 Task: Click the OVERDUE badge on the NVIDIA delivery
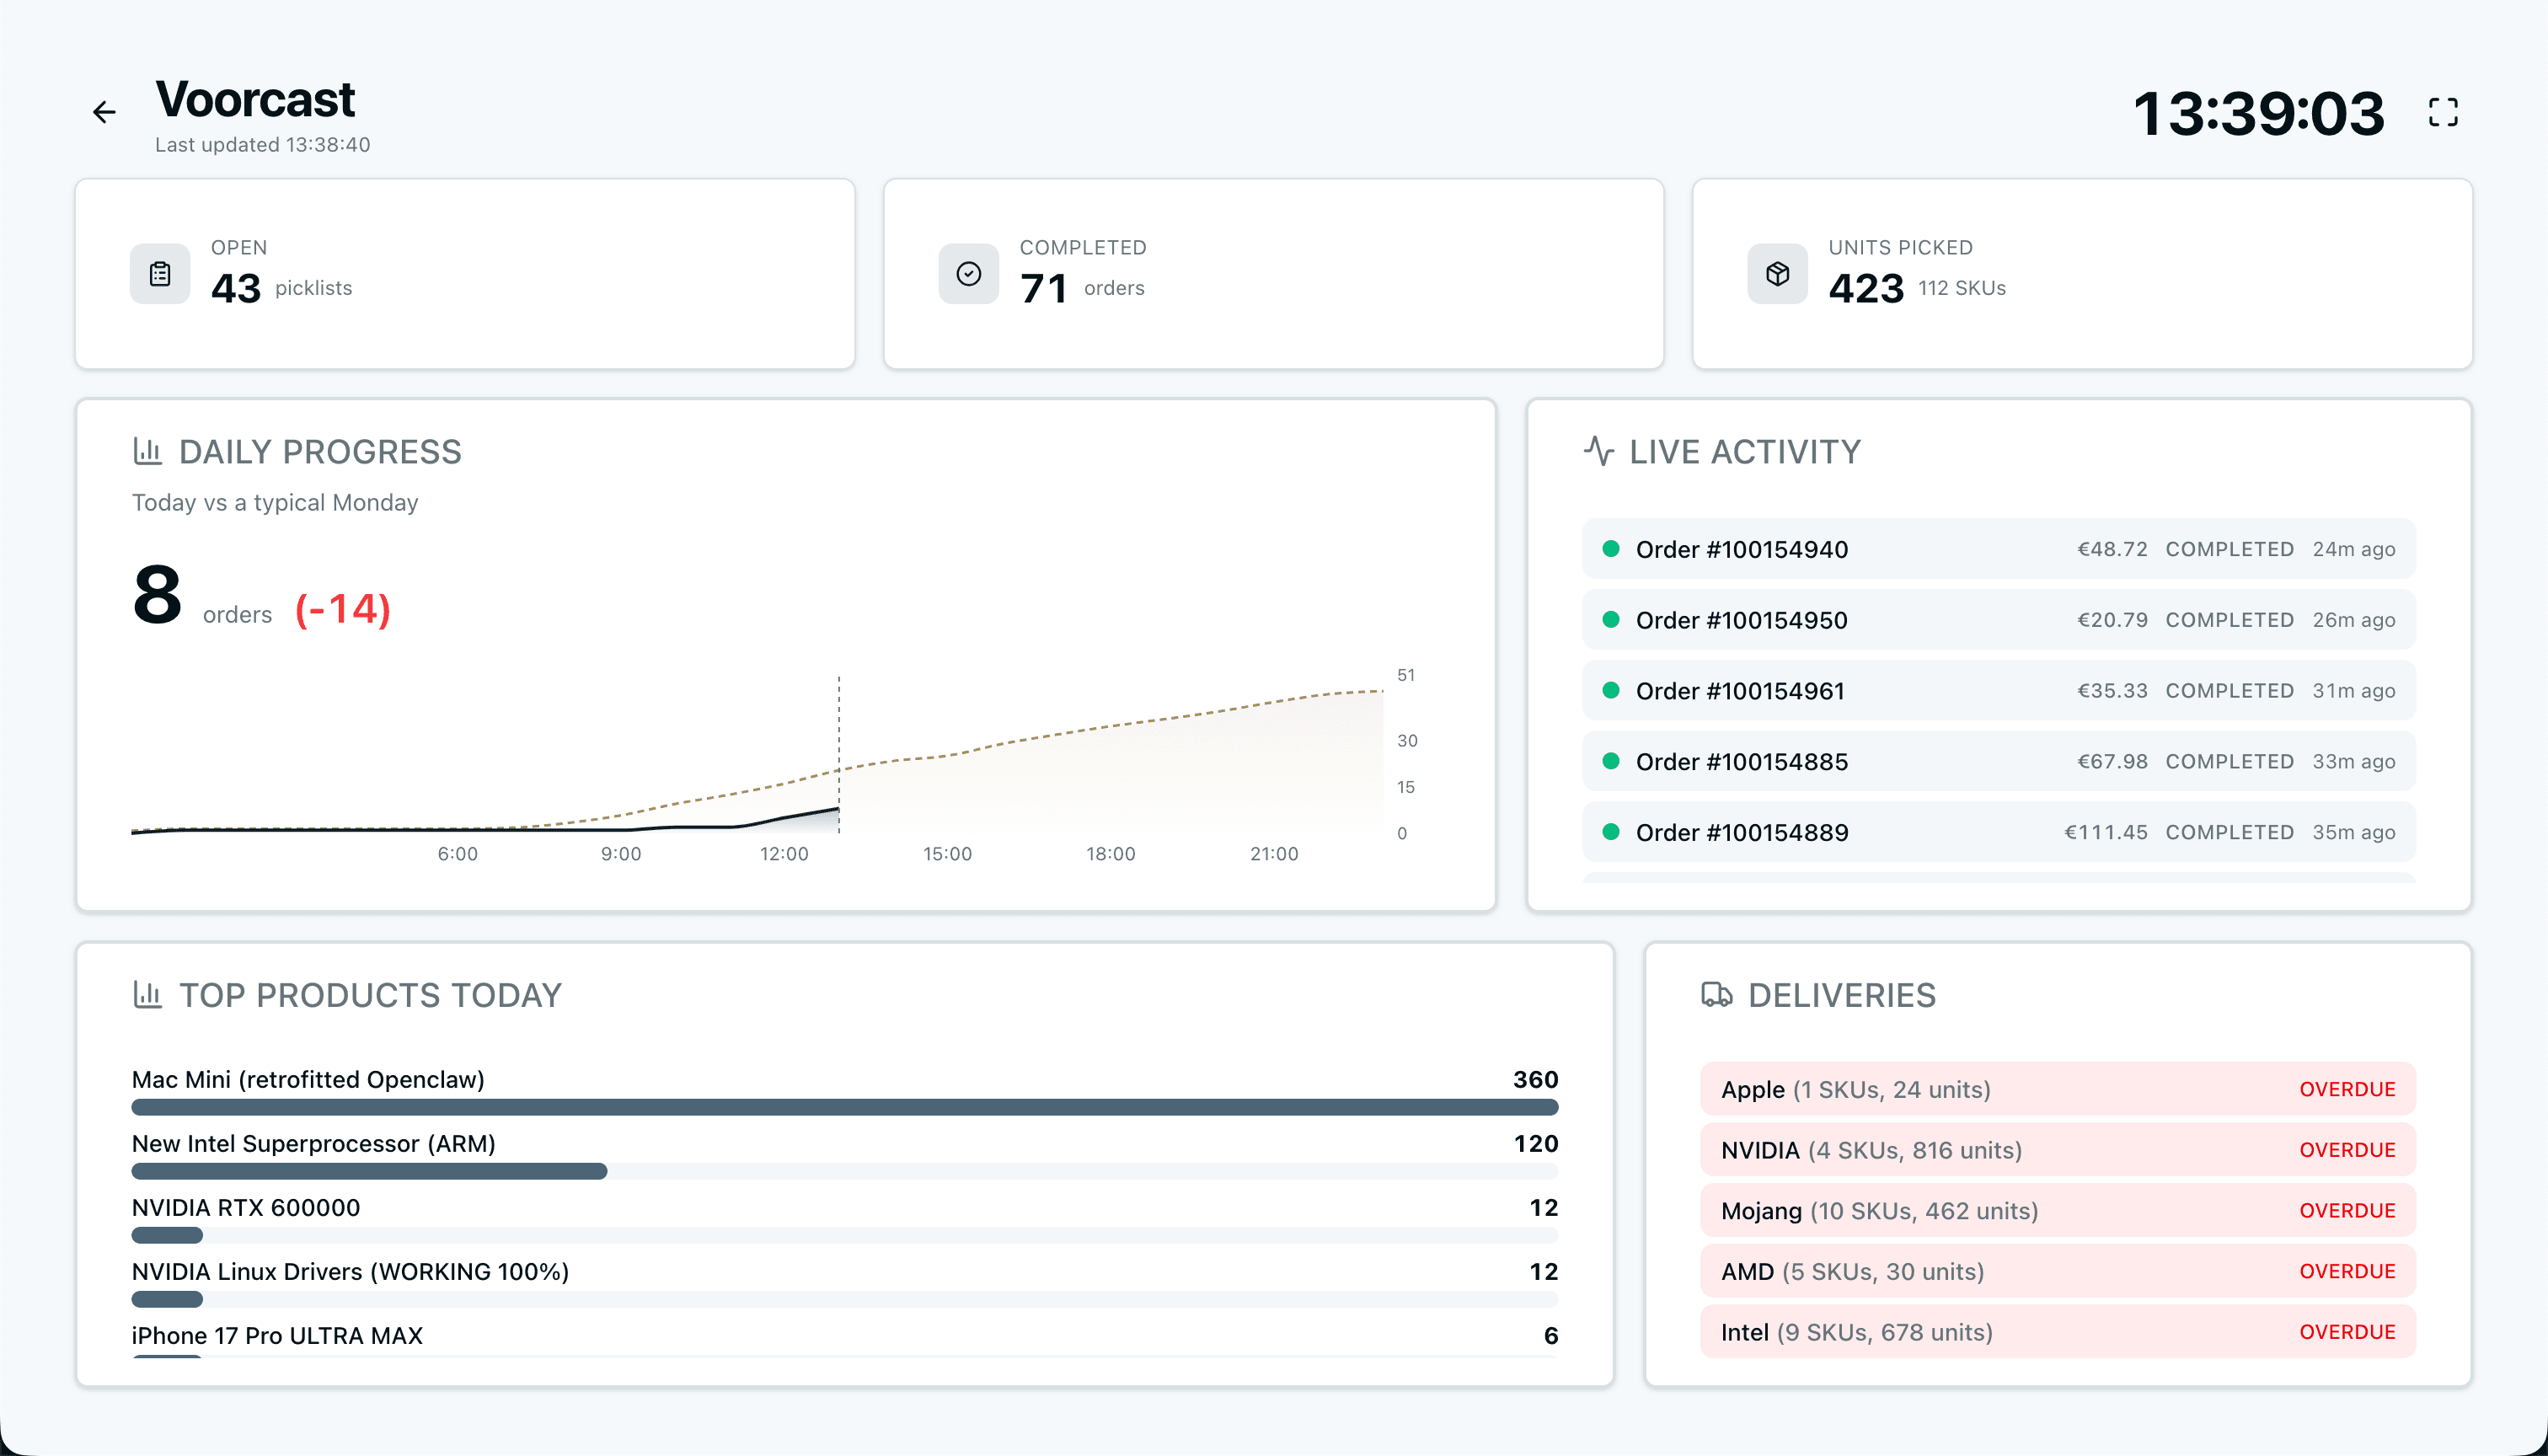[2348, 1149]
